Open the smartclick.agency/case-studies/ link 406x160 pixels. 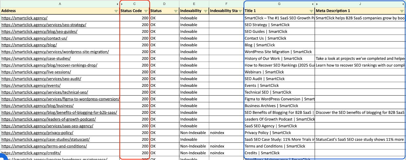coord(36,59)
